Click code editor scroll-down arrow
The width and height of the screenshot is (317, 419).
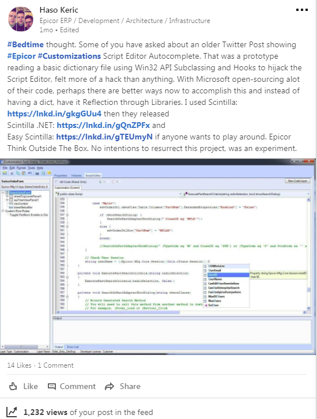coord(309,308)
